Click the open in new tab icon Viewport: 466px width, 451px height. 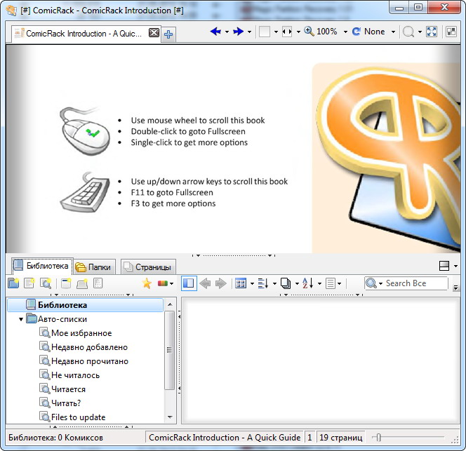pyautogui.click(x=82, y=283)
